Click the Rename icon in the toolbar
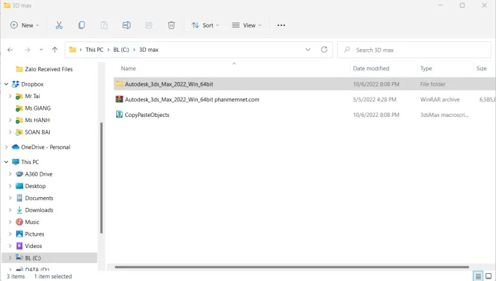496x281 pixels. click(127, 25)
